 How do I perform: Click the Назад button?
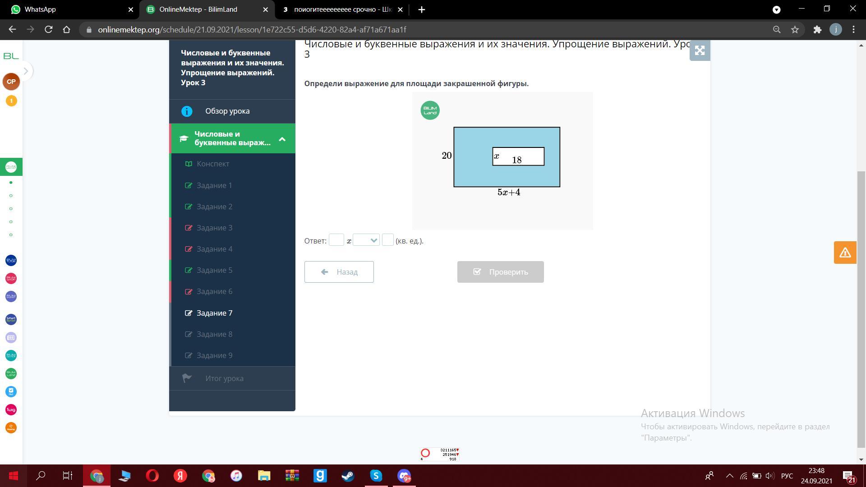(339, 272)
